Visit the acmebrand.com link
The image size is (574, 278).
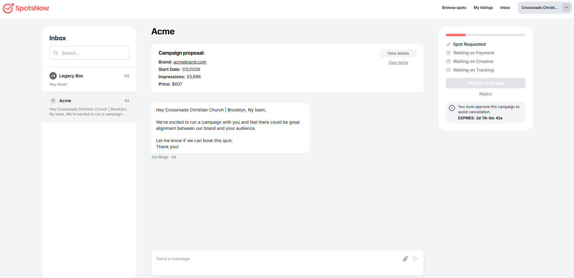tap(190, 62)
